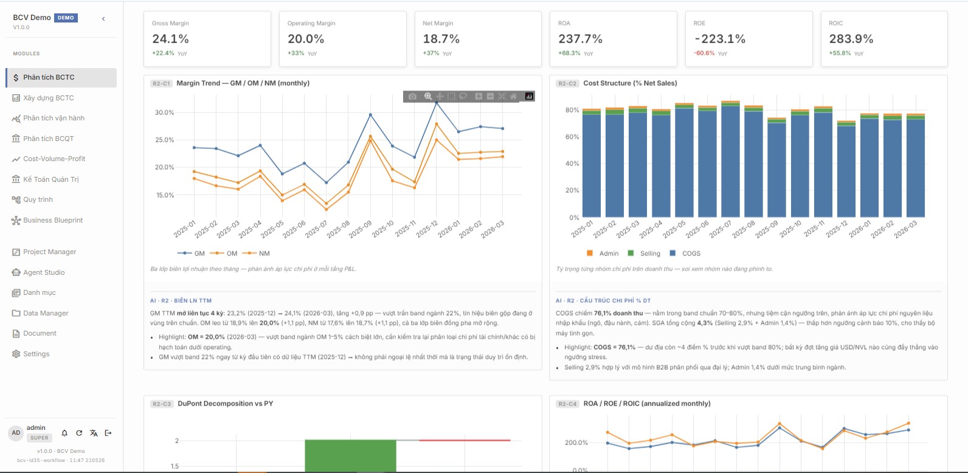The width and height of the screenshot is (968, 473).
Task: Log out using the exit icon
Action: tap(108, 433)
